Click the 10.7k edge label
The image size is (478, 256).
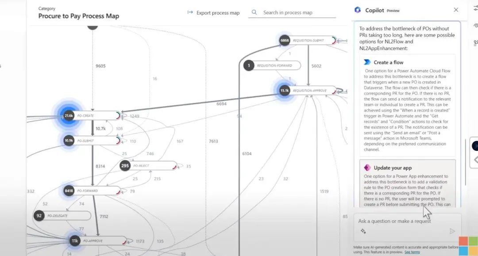pos(100,129)
